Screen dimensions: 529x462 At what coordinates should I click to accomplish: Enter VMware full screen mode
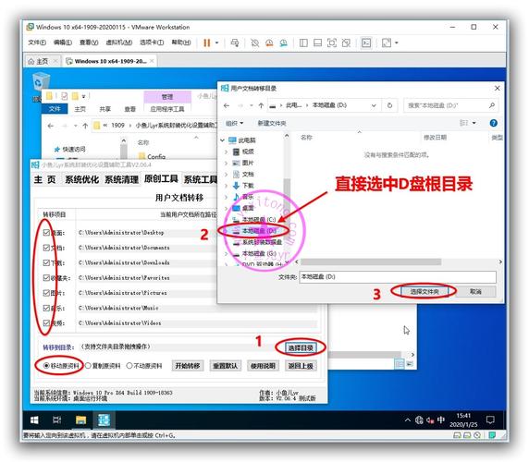[x=332, y=43]
